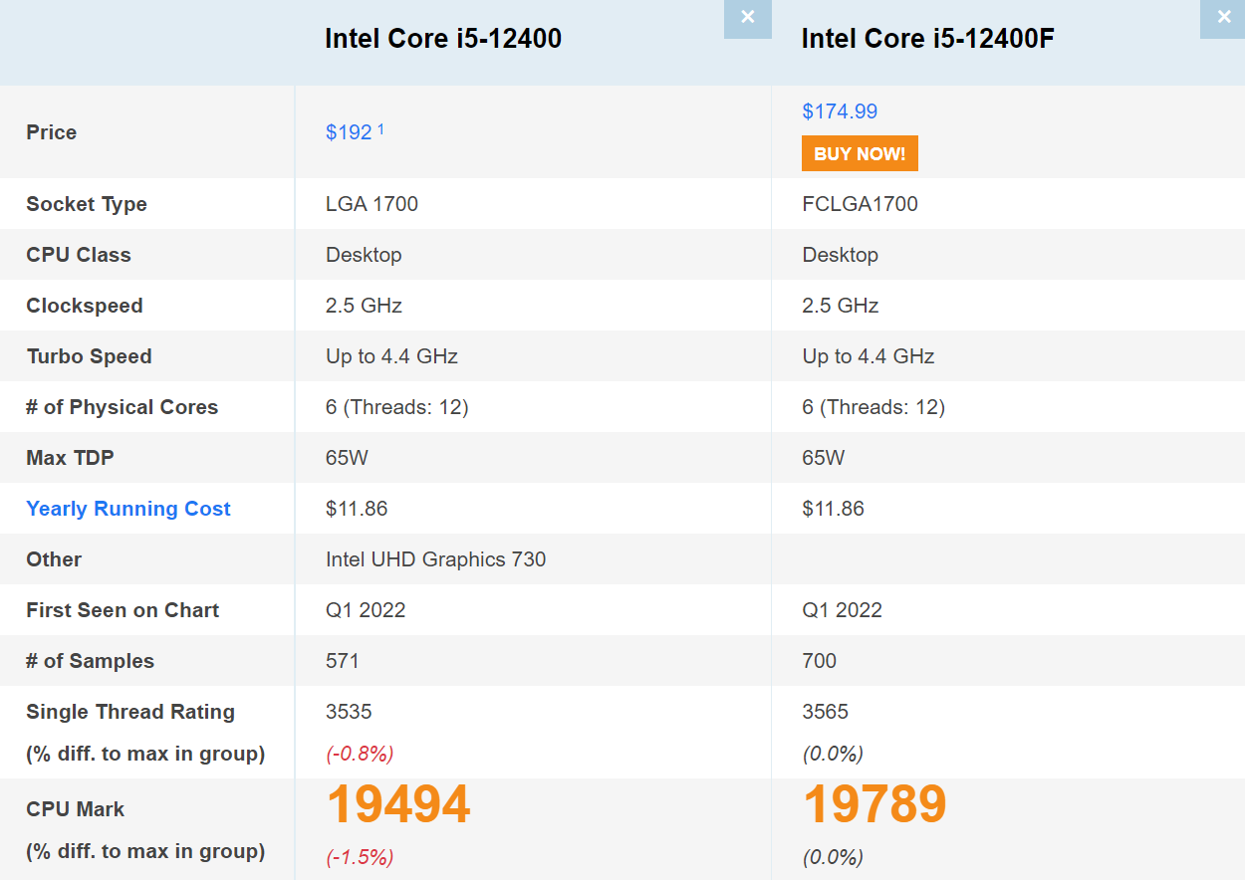Viewport: 1245px width, 880px height.
Task: Remove the Intel Core i5-12400F column
Action: [1223, 19]
